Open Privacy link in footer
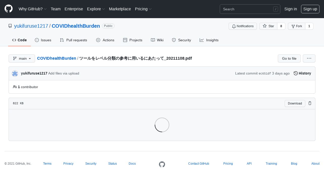 (68, 164)
